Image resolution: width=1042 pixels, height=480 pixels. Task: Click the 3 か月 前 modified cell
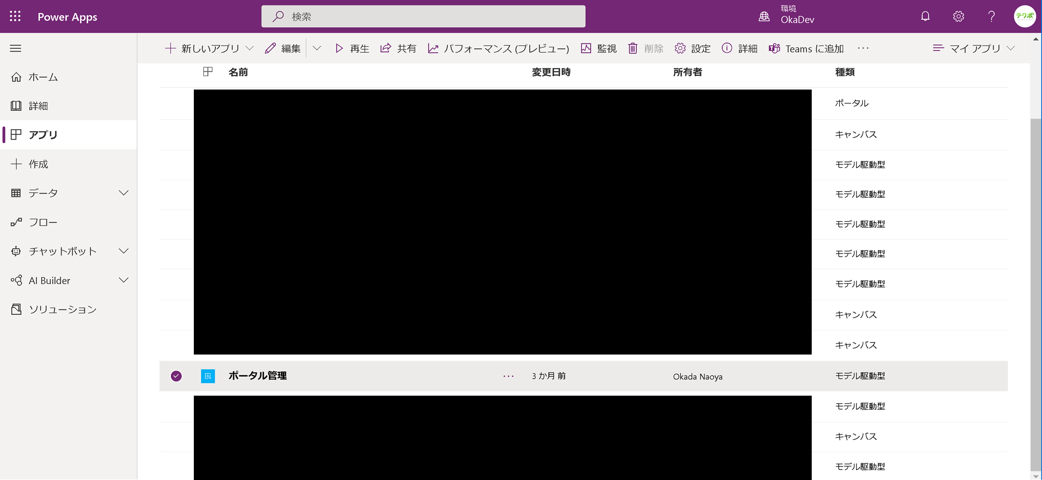(549, 376)
